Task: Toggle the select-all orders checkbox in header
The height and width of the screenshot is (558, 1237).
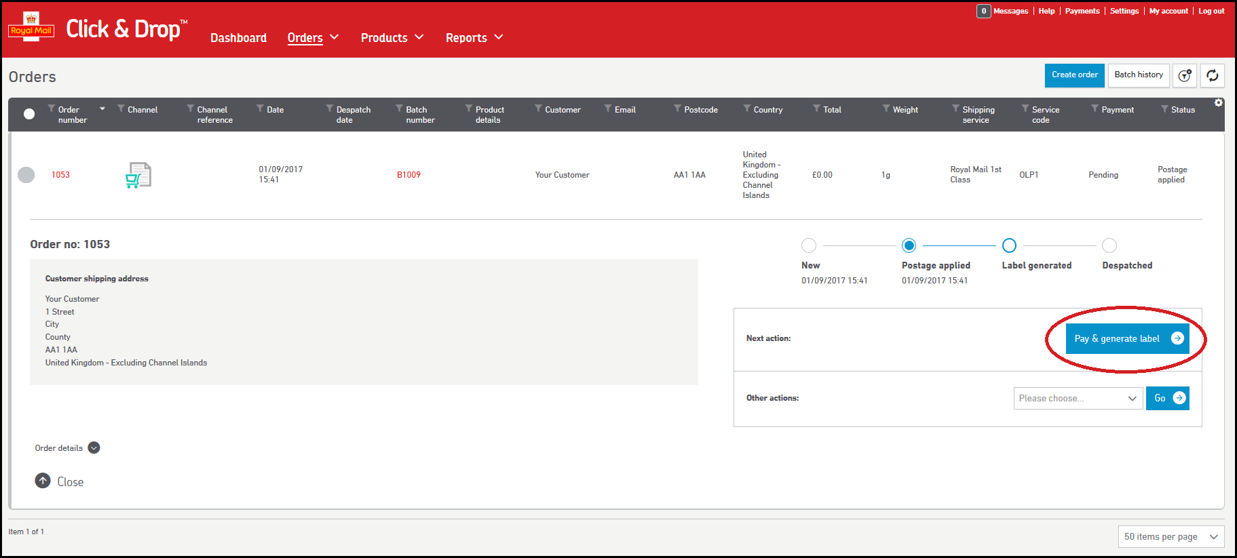Action: (x=29, y=114)
